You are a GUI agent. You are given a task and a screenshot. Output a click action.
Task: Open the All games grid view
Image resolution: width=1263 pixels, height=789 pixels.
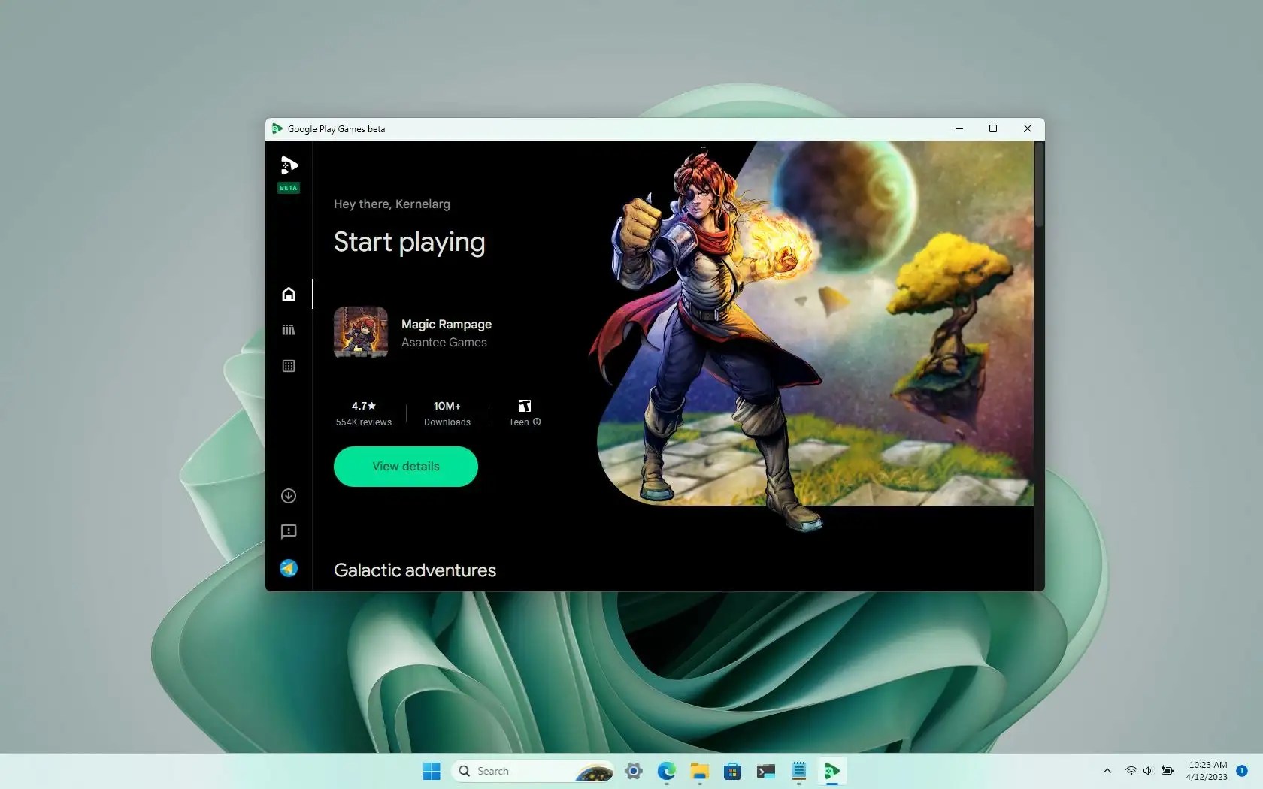288,366
